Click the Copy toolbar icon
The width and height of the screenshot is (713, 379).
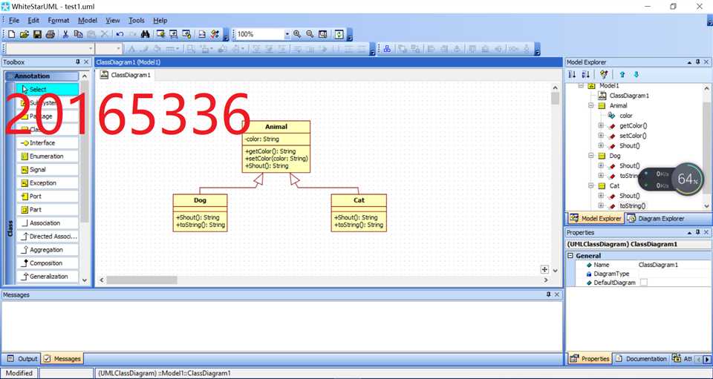pyautogui.click(x=78, y=34)
